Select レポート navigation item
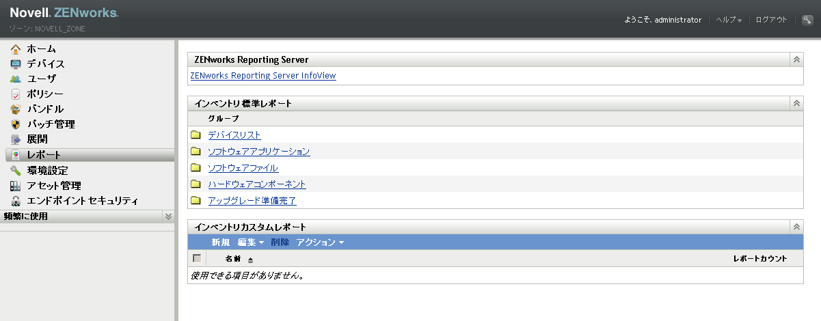This screenshot has width=821, height=321. 44,155
